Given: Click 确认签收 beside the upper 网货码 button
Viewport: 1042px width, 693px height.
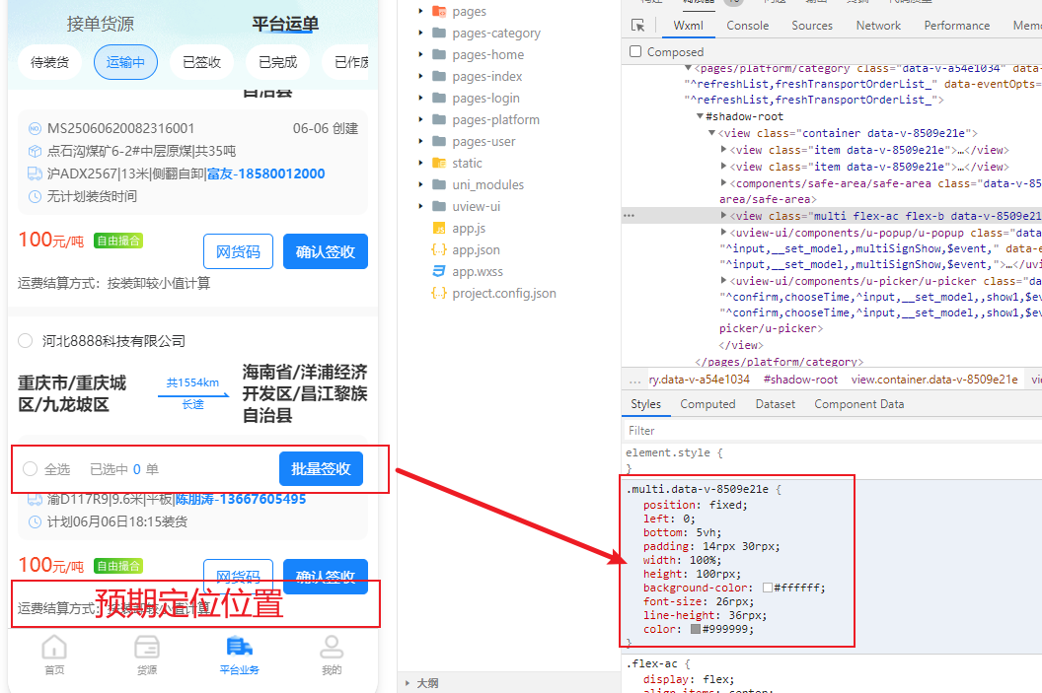Looking at the screenshot, I should coord(326,251).
